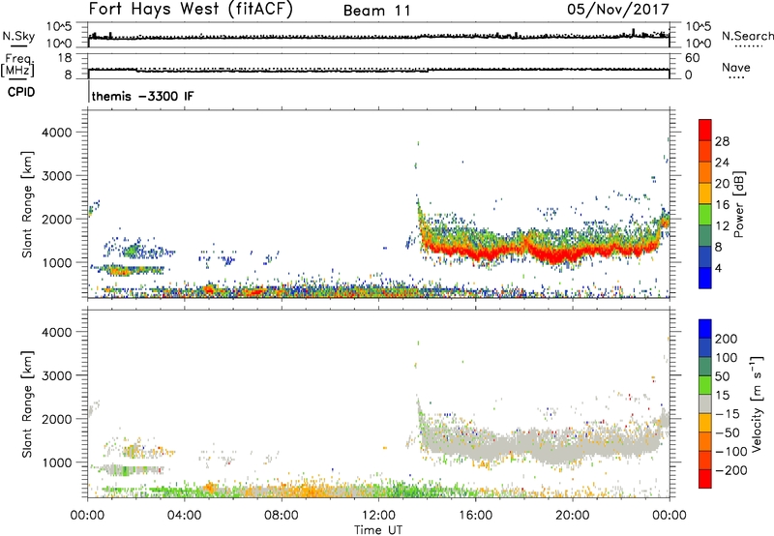This screenshot has width=774, height=536.
Task: Click the 28 tick on power colorbar
Action: click(x=722, y=141)
